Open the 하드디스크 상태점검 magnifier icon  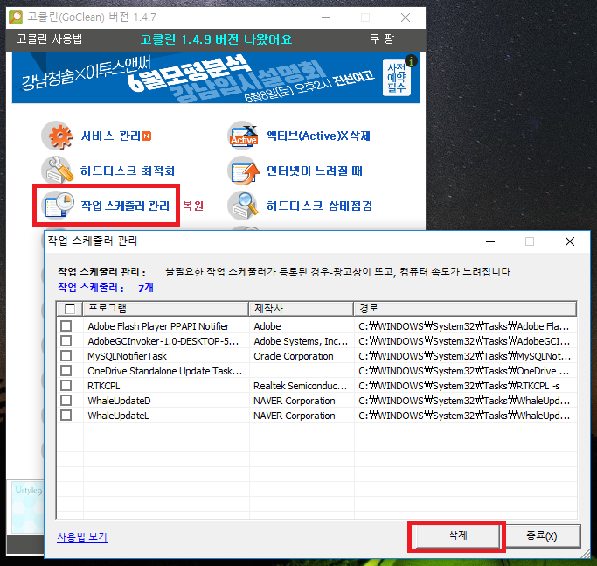coord(244,206)
